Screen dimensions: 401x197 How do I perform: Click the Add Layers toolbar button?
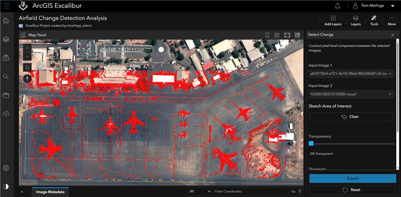click(333, 21)
